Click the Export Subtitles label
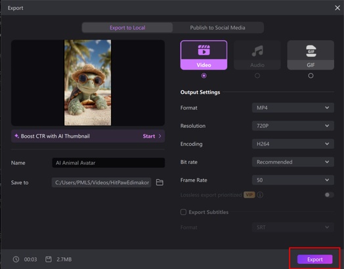 [x=208, y=212]
